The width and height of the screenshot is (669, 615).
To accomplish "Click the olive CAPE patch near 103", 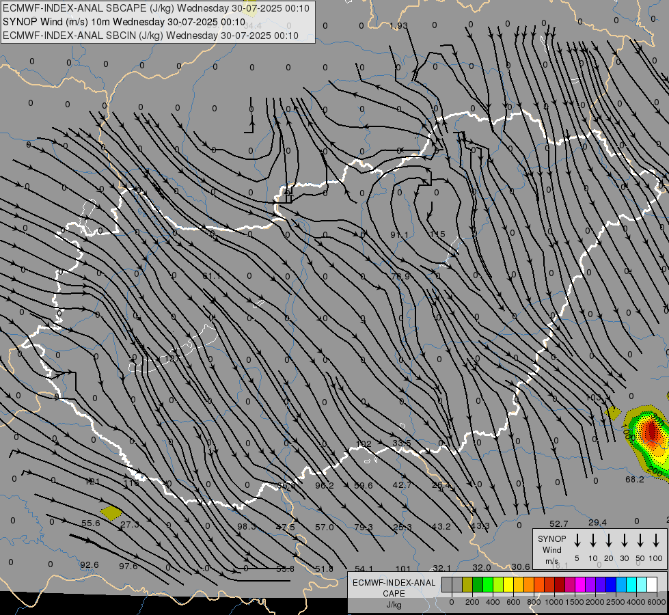I will click(613, 413).
